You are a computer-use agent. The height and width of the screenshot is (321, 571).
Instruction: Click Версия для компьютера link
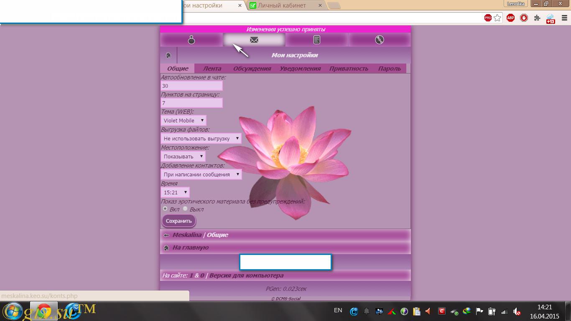pos(246,275)
